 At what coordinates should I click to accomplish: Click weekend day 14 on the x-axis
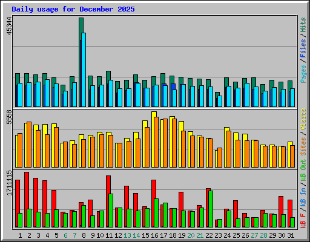point(136,235)
